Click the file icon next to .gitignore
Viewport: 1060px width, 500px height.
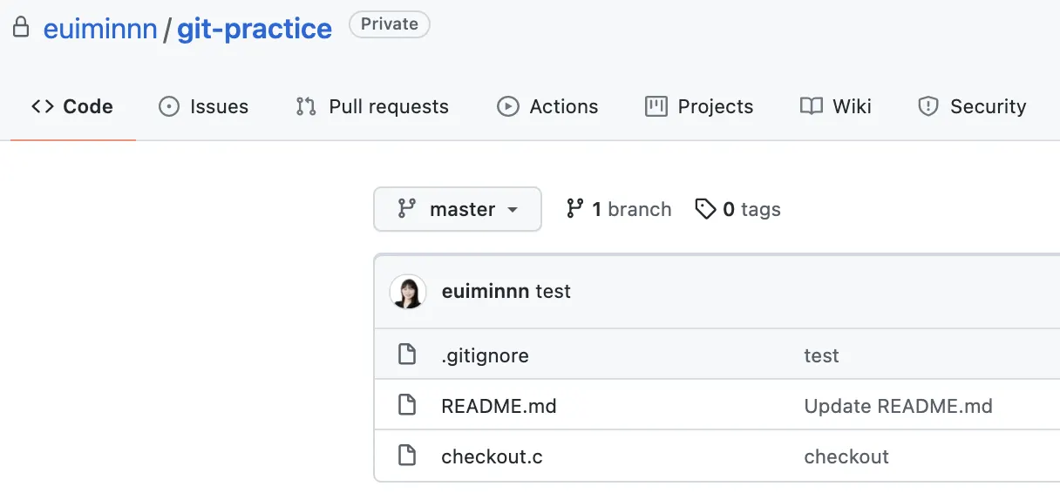tap(406, 355)
